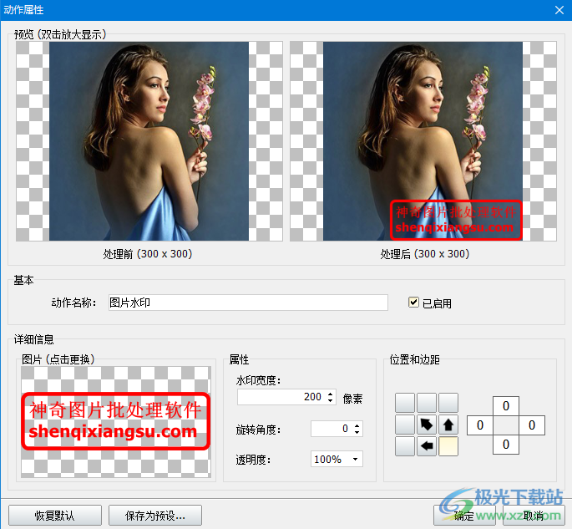
Task: Increase the 旋转角度 value with up arrow
Action: point(357,425)
